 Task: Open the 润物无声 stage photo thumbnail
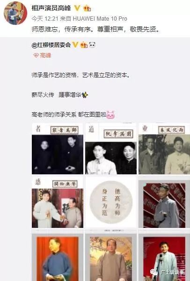coord(58,203)
